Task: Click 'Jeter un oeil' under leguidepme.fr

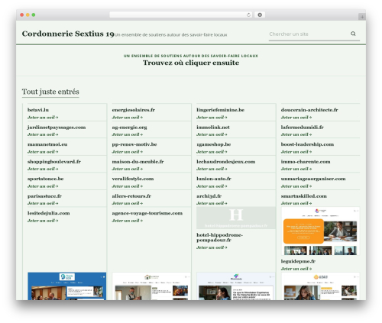Action: click(296, 269)
